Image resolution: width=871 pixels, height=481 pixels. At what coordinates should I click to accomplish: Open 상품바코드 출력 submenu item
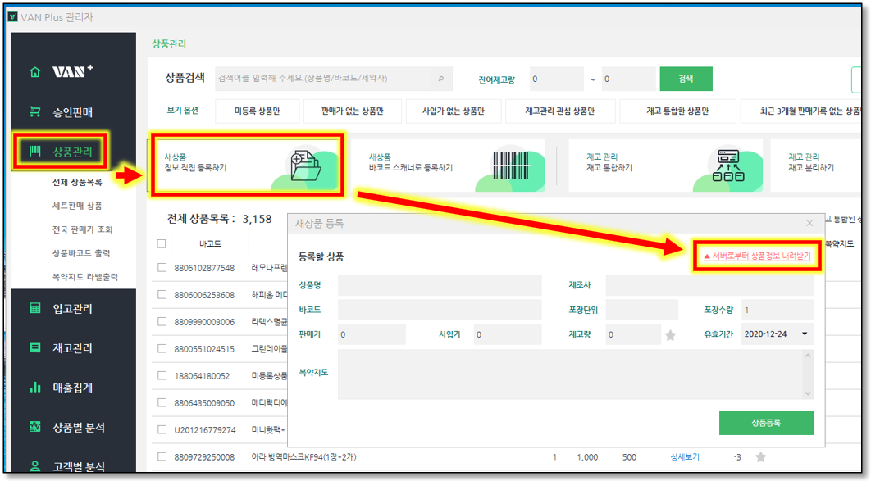click(80, 253)
